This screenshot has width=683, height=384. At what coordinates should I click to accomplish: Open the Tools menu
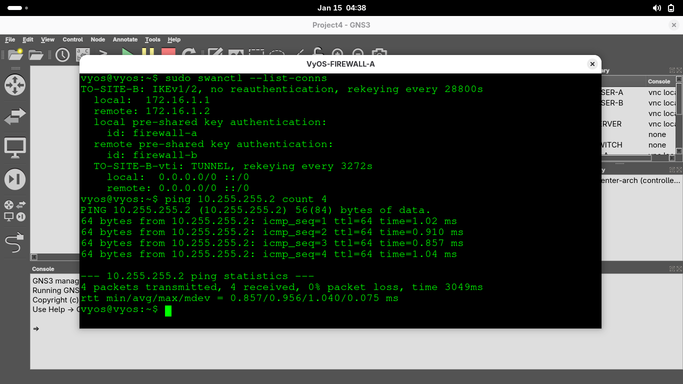click(x=152, y=39)
